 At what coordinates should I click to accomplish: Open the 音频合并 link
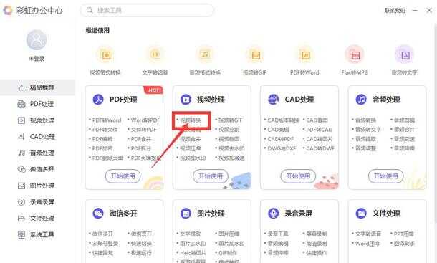[404, 130]
